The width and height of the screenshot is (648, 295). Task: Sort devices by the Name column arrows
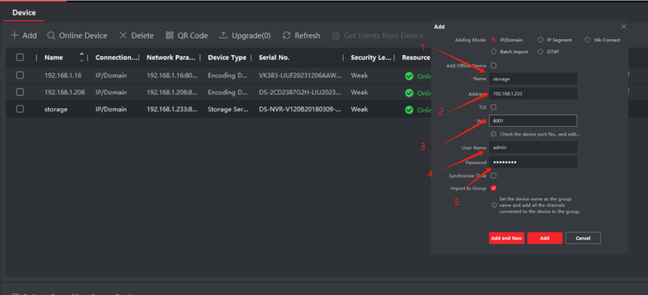point(82,58)
